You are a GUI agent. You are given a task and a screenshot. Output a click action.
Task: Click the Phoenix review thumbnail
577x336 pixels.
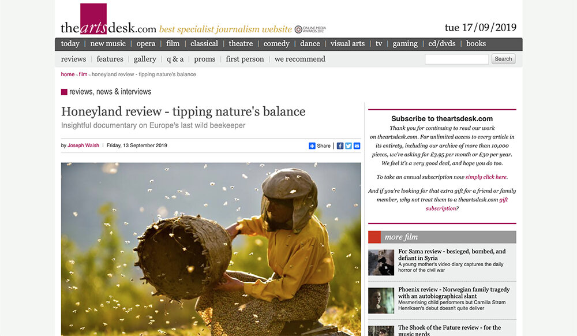click(x=381, y=301)
